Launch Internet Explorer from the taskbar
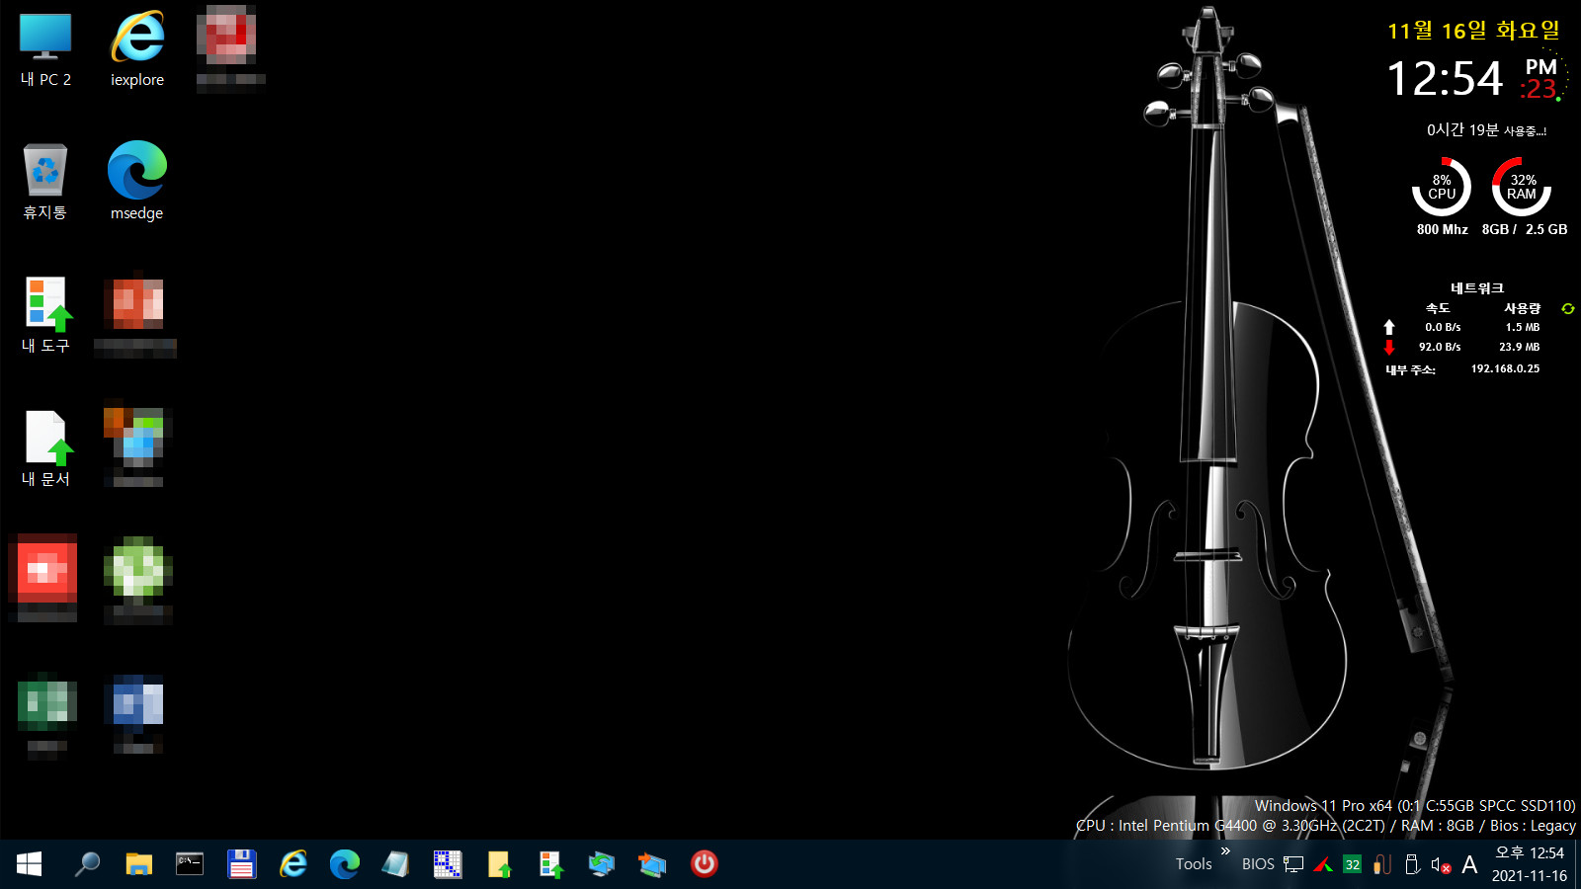This screenshot has width=1581, height=889. (x=293, y=864)
